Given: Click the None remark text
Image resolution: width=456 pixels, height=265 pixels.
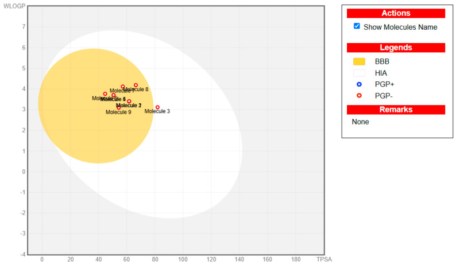Looking at the screenshot, I should coord(360,122).
